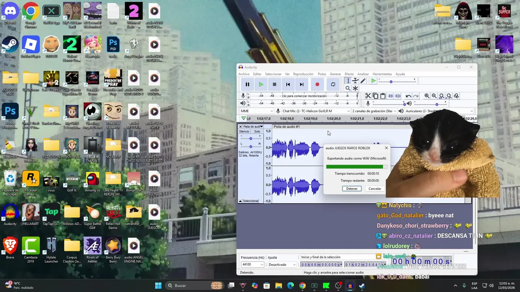Click the green Play button in Audacity
Image resolution: width=520 pixels, height=292 pixels.
pyautogui.click(x=261, y=84)
